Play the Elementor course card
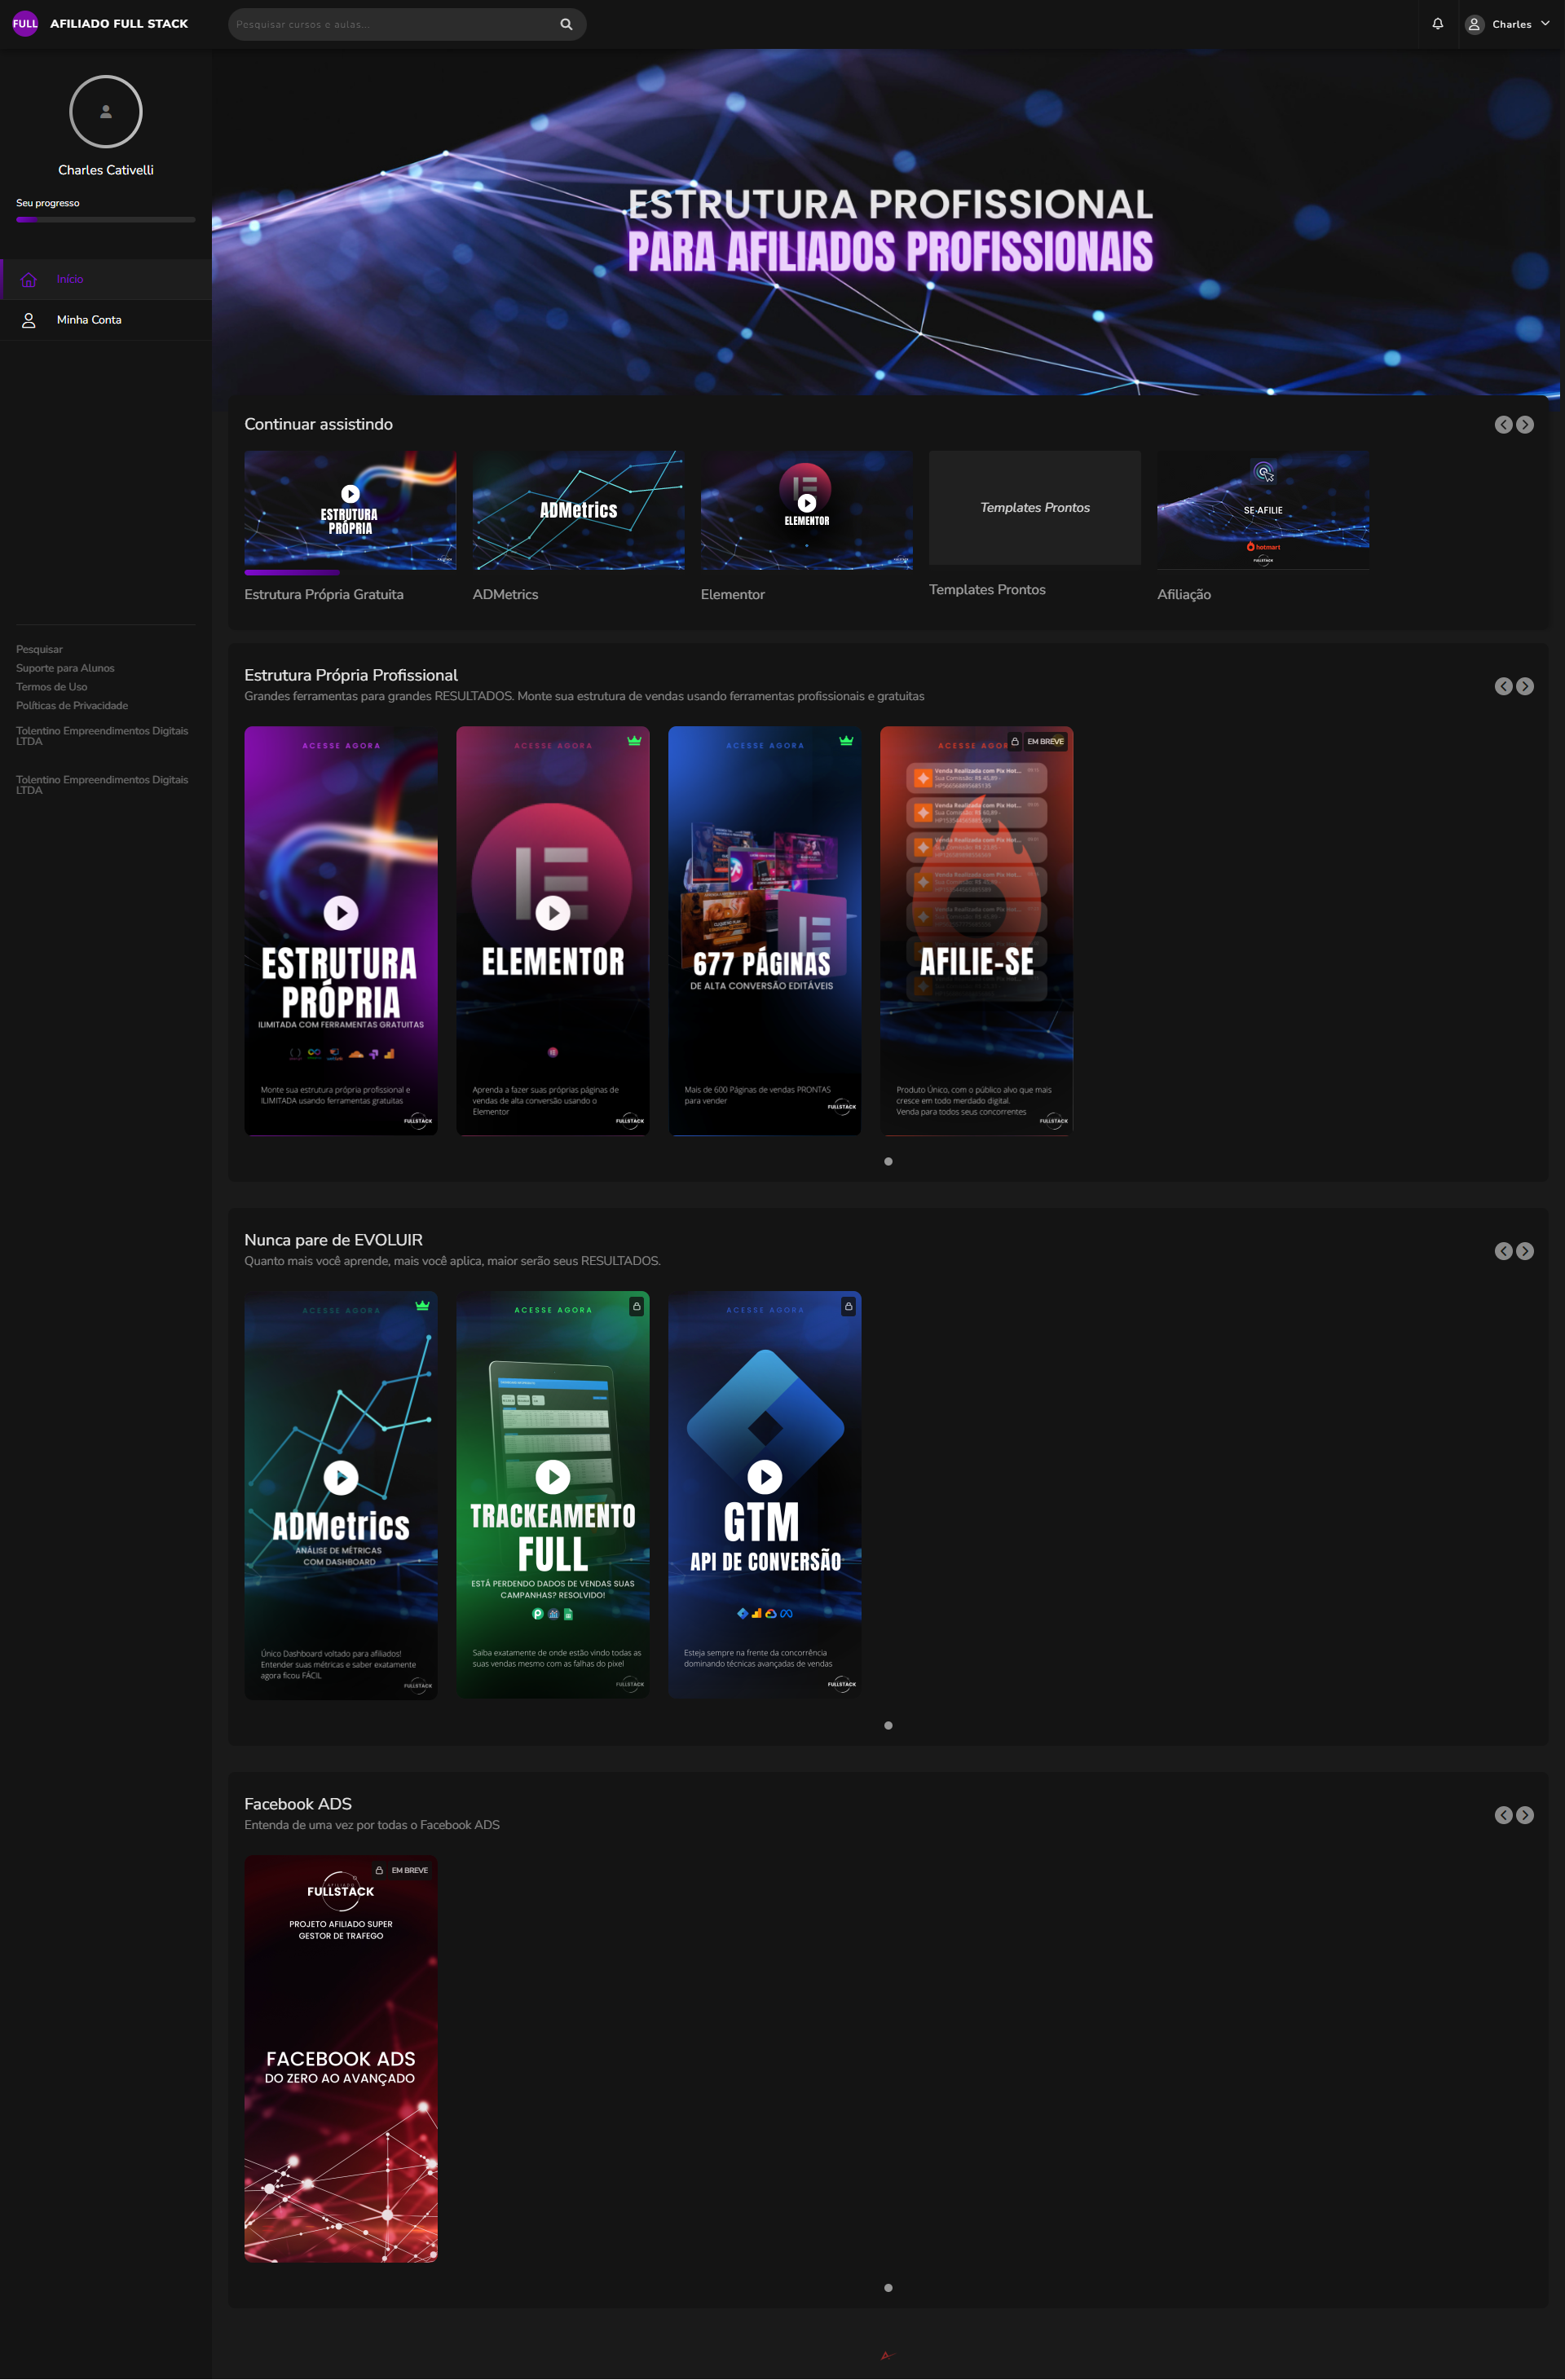Image resolution: width=1565 pixels, height=2380 pixels. pyautogui.click(x=553, y=912)
